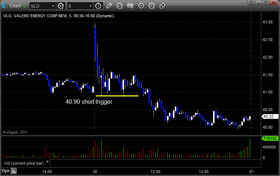280x176 pixels.
Task: Select the pencil drawing tool
Action: (x=109, y=6)
